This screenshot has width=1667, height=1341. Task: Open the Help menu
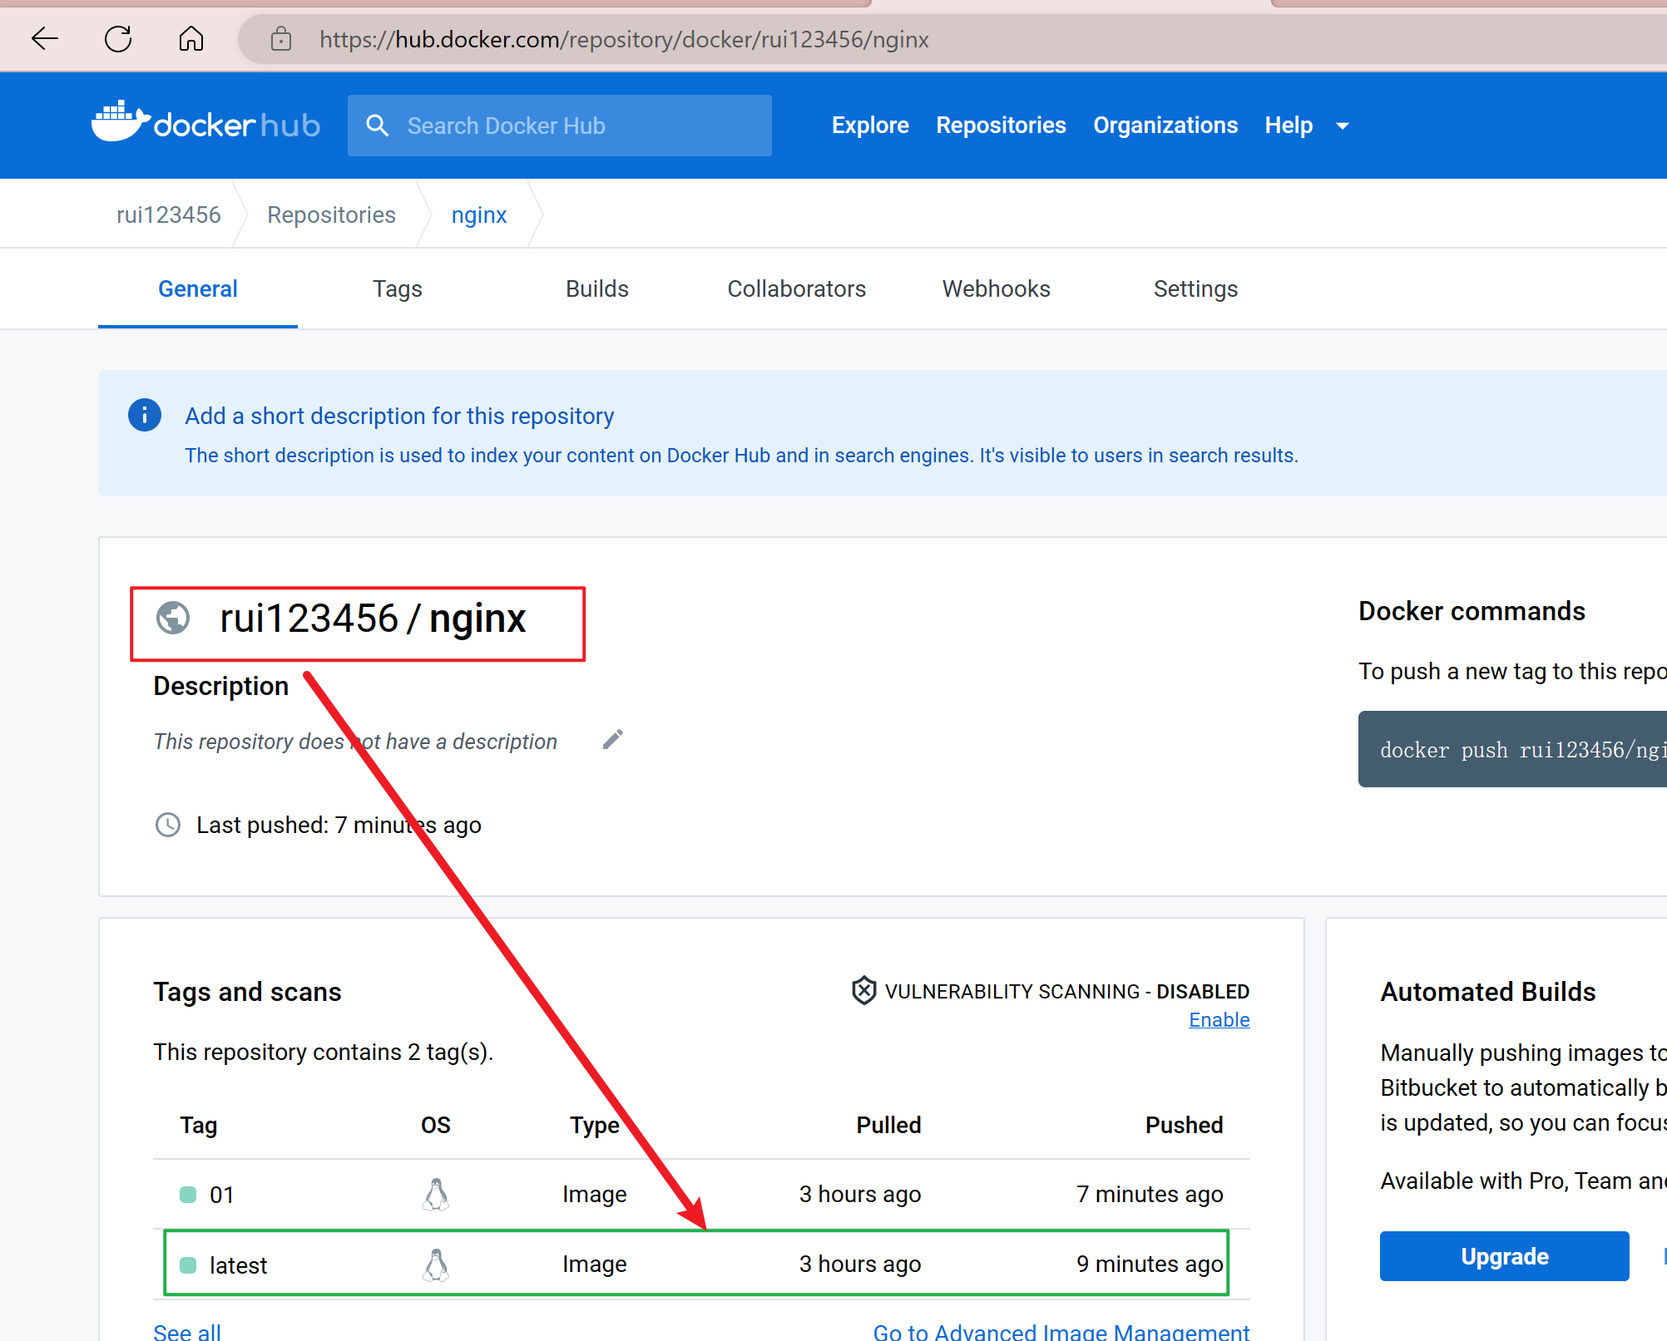[x=1289, y=125]
